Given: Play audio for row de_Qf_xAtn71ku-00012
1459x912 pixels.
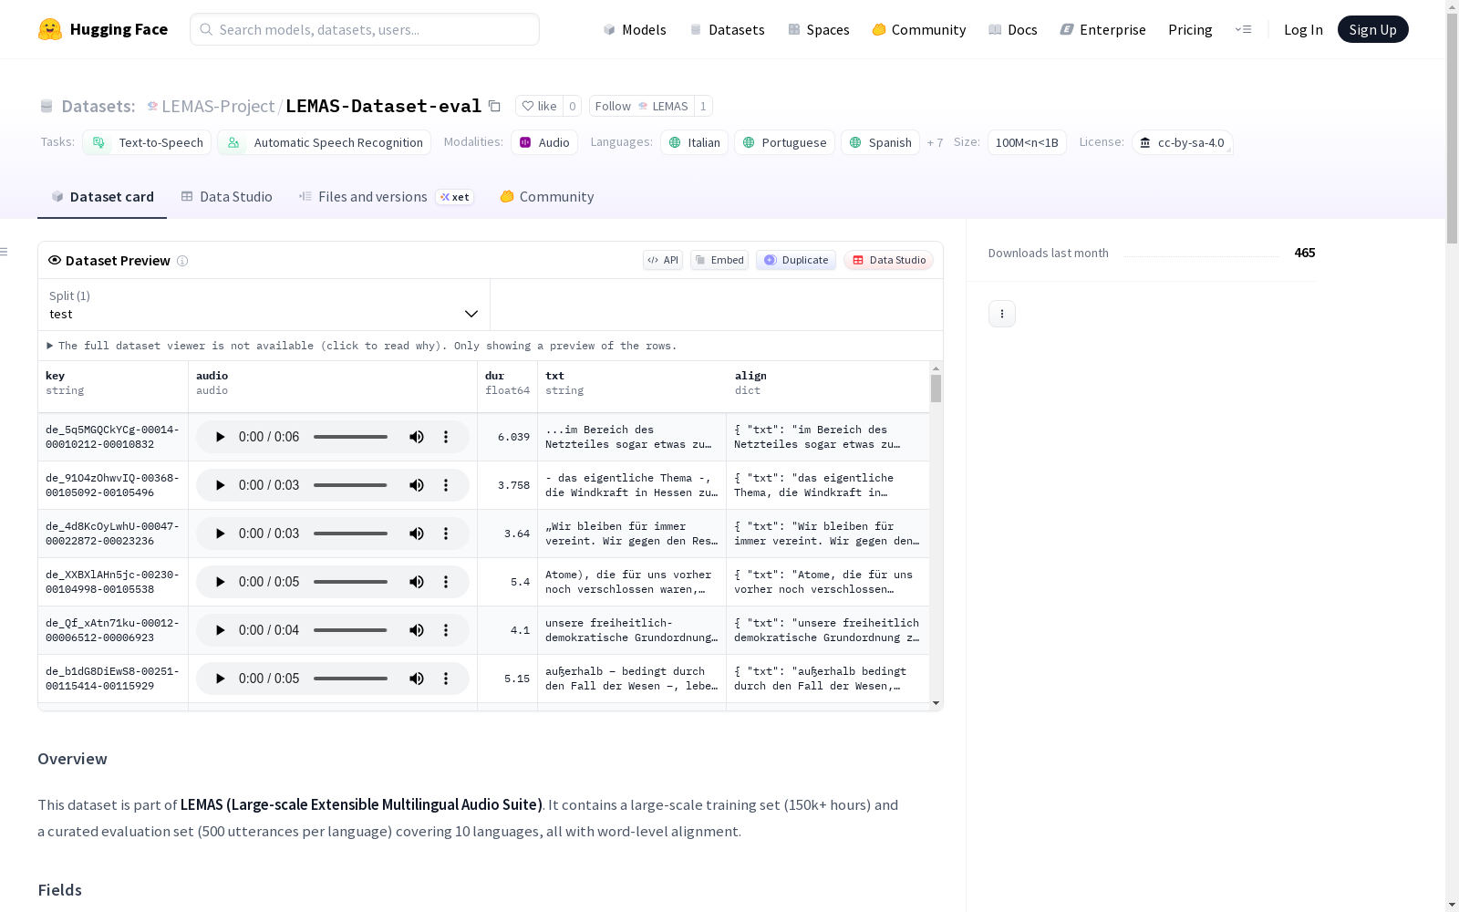Looking at the screenshot, I should click(x=220, y=630).
